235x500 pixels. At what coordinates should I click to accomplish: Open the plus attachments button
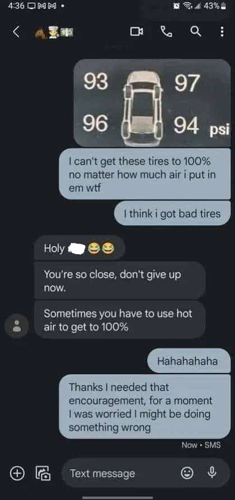click(17, 473)
